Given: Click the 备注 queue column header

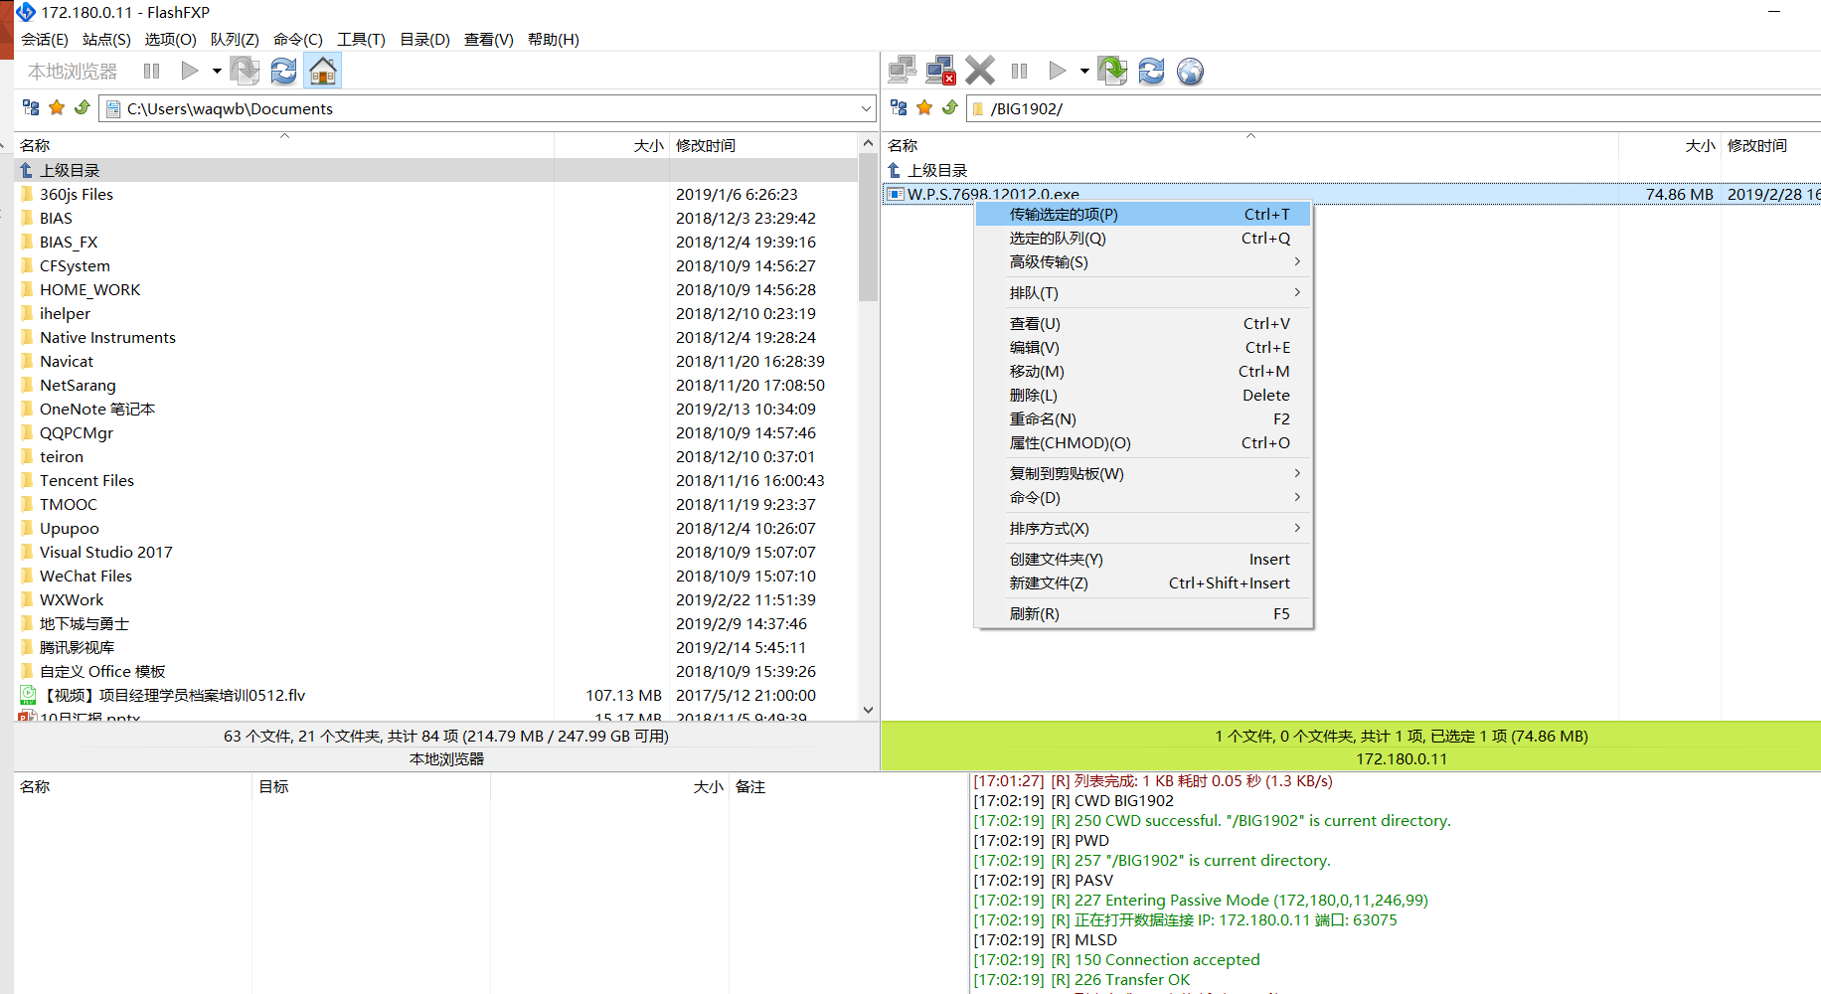Looking at the screenshot, I should 848,786.
